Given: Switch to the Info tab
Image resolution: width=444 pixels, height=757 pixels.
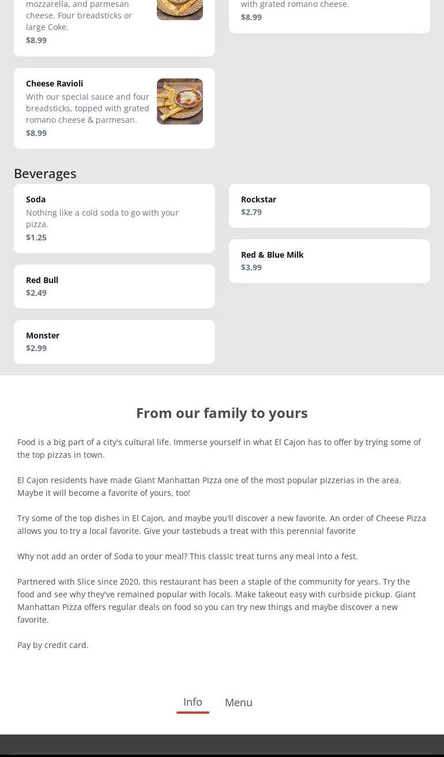Looking at the screenshot, I should (193, 702).
